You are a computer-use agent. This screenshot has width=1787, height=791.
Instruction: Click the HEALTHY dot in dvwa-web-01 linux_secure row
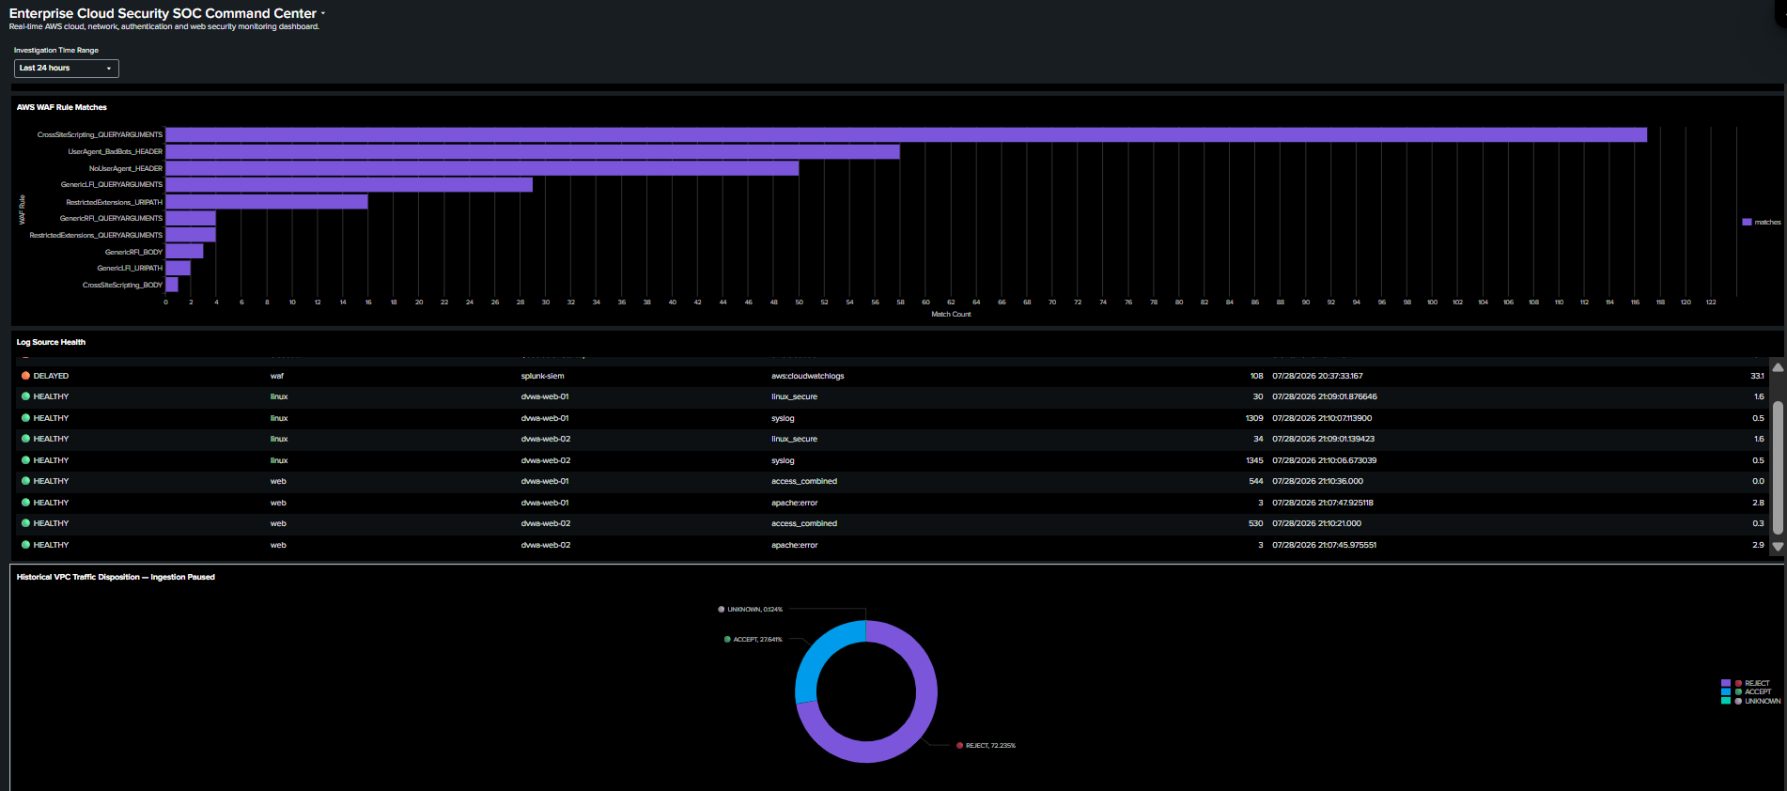pyautogui.click(x=25, y=396)
